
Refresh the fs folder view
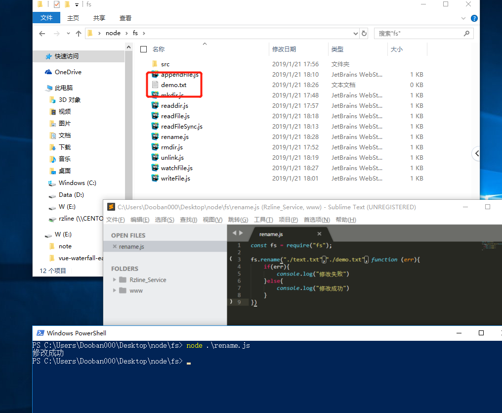[364, 33]
